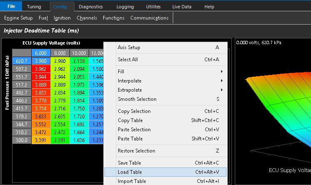Image resolution: width=311 pixels, height=185 pixels.
Task: Select the 517.2 kPa row header
Action: point(22,85)
